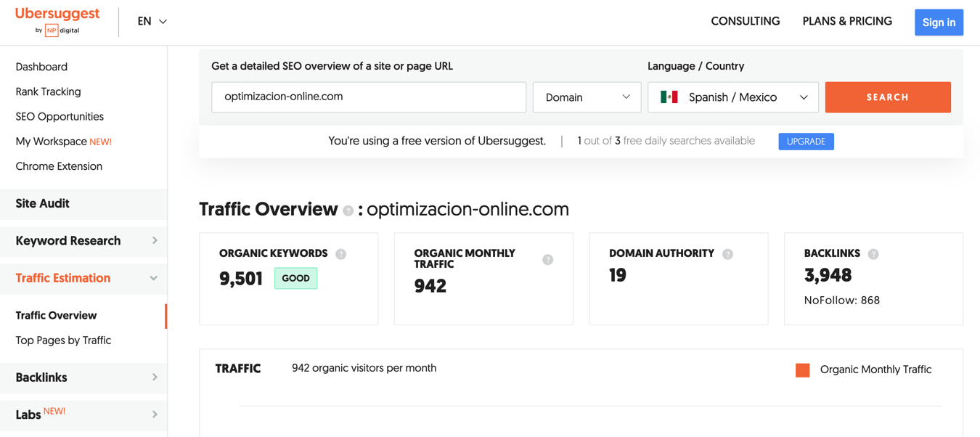Screen dimensions: 980x437
Task: Click the GOOD badge on Organic Keywords
Action: [295, 278]
